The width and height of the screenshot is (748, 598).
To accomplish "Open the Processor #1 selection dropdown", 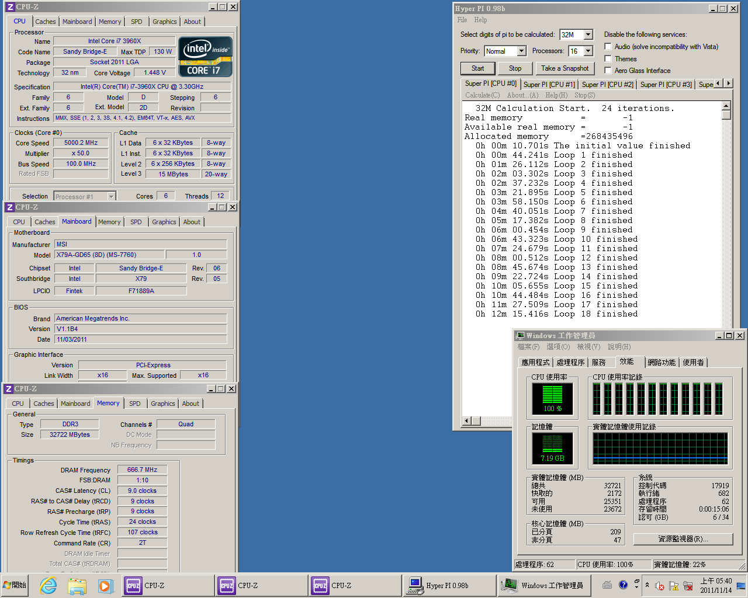I will tap(111, 197).
